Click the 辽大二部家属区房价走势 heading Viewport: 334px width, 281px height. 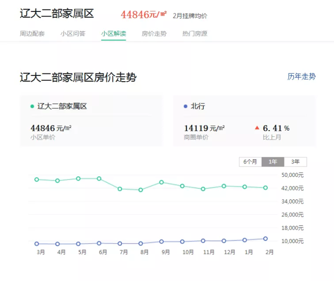(78, 77)
